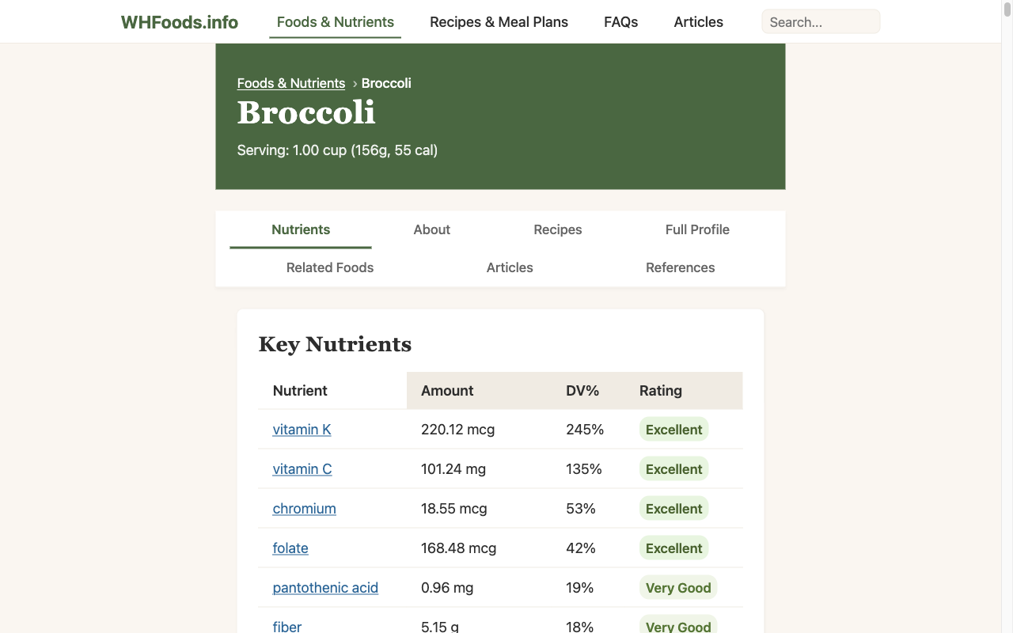Click inside the Search field

point(821,21)
